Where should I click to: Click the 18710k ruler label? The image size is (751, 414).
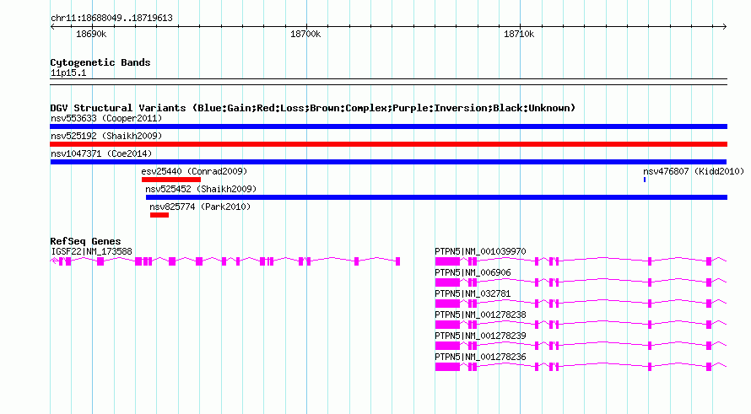519,34
